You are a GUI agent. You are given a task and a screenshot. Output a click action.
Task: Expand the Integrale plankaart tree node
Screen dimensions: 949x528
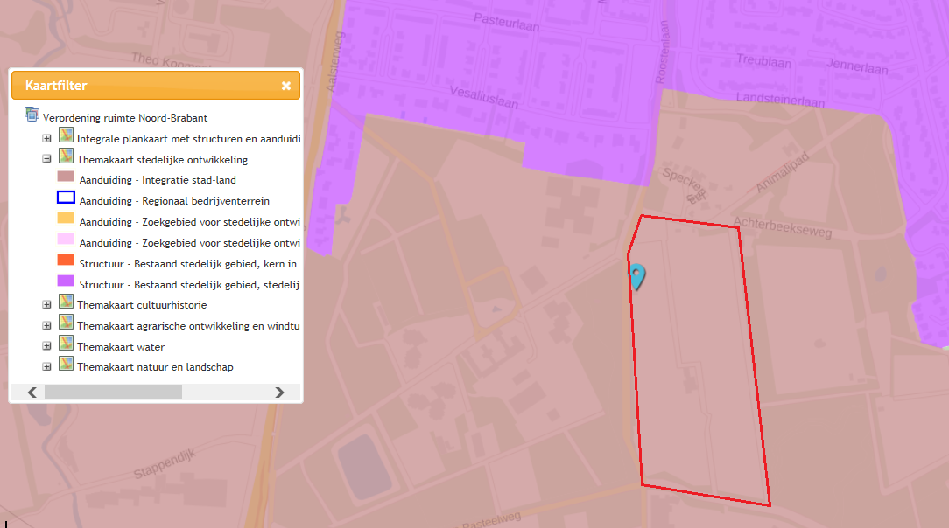[46, 138]
